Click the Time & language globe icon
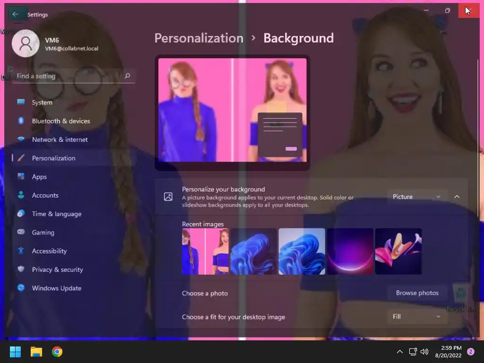The height and width of the screenshot is (363, 484). tap(21, 213)
